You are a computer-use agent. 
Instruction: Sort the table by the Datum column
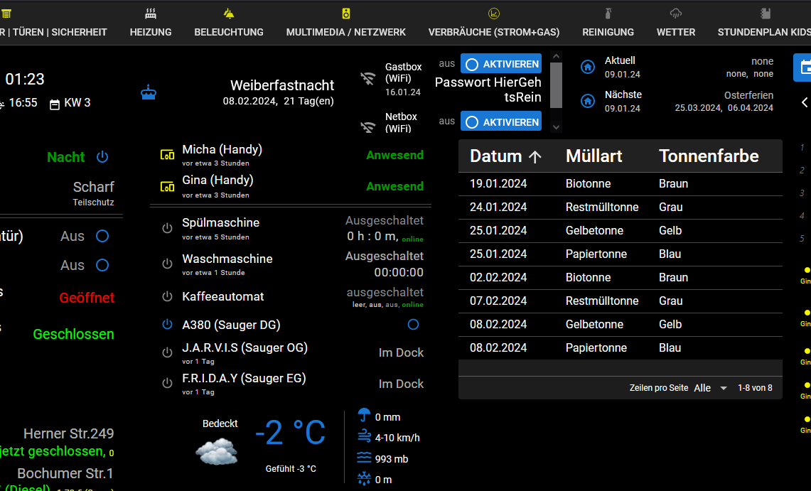pyautogui.click(x=505, y=156)
